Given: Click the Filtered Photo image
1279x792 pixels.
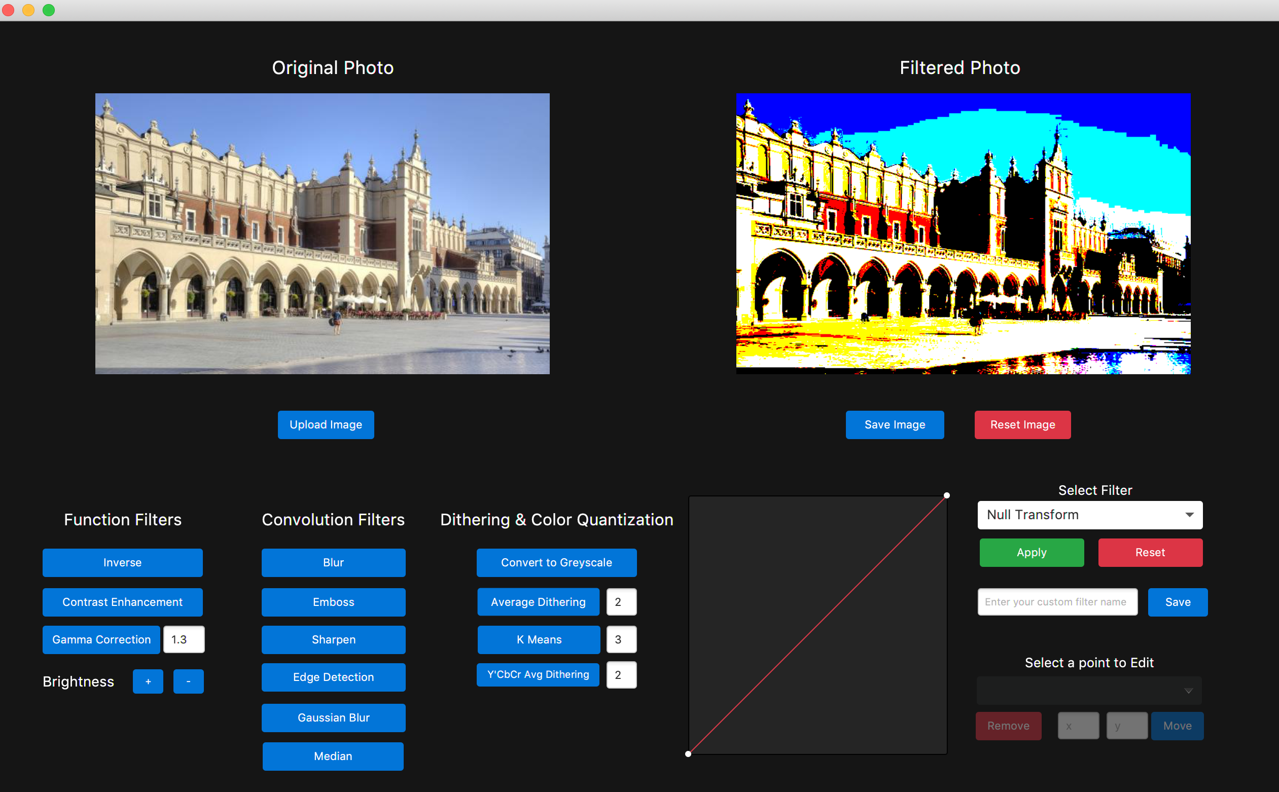Looking at the screenshot, I should (x=963, y=234).
